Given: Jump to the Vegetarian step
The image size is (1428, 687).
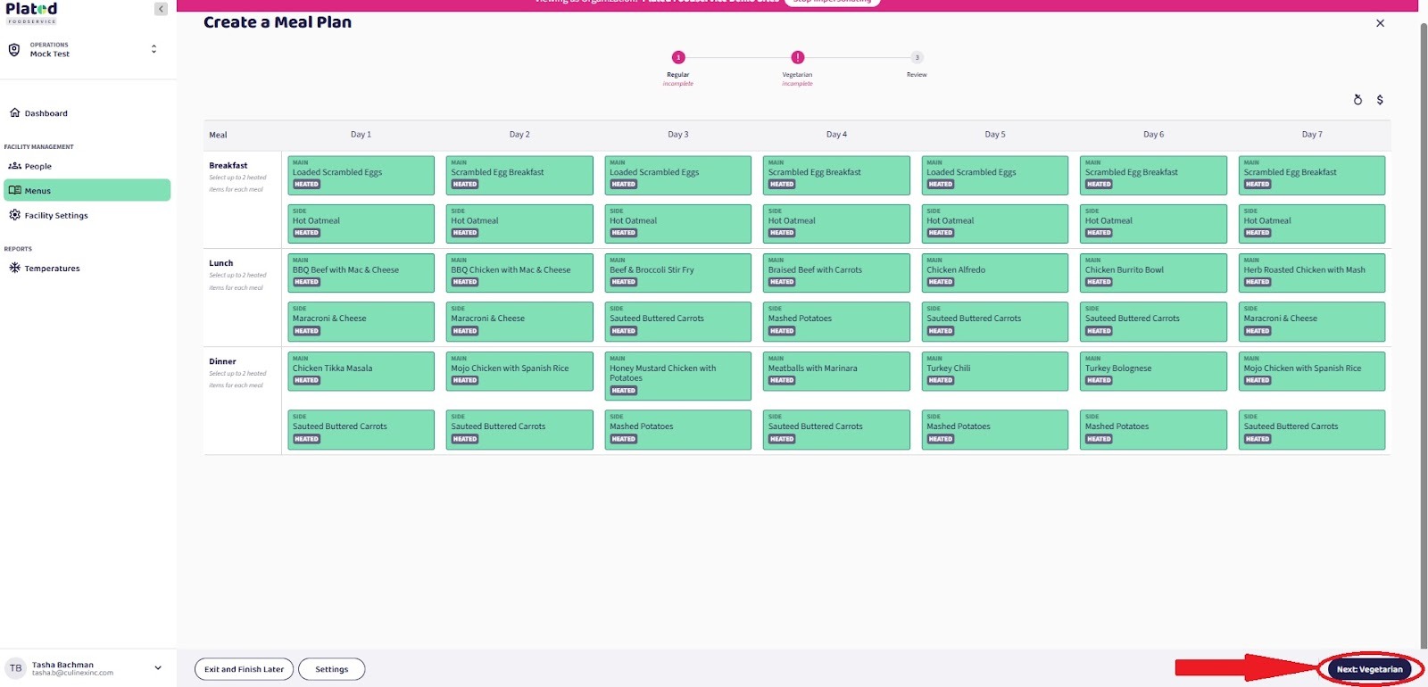Looking at the screenshot, I should pos(797,58).
